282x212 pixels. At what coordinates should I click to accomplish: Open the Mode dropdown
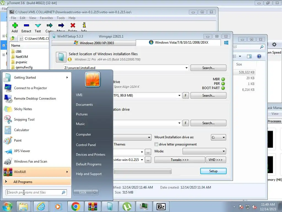[204, 151]
